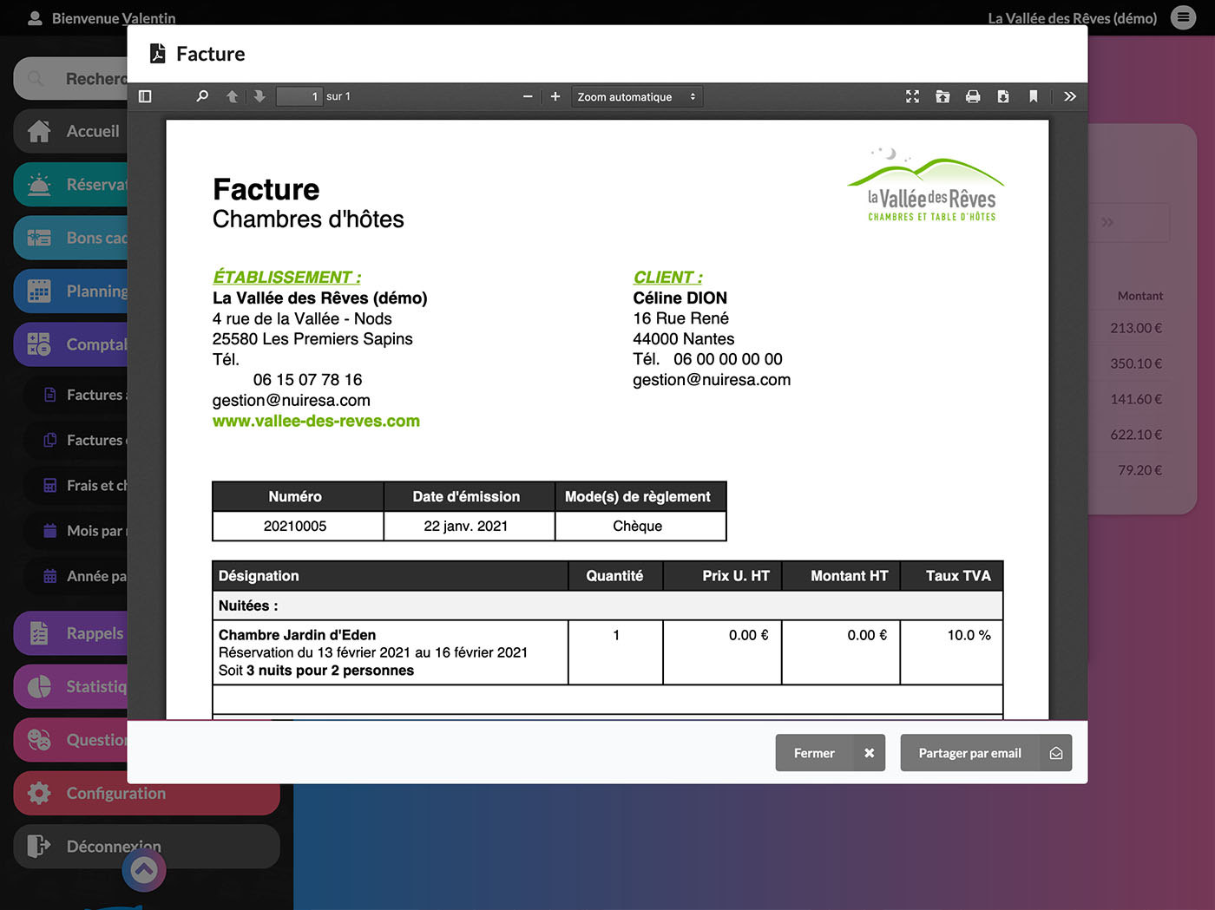Click the open file icon
The width and height of the screenshot is (1215, 910).
point(942,96)
